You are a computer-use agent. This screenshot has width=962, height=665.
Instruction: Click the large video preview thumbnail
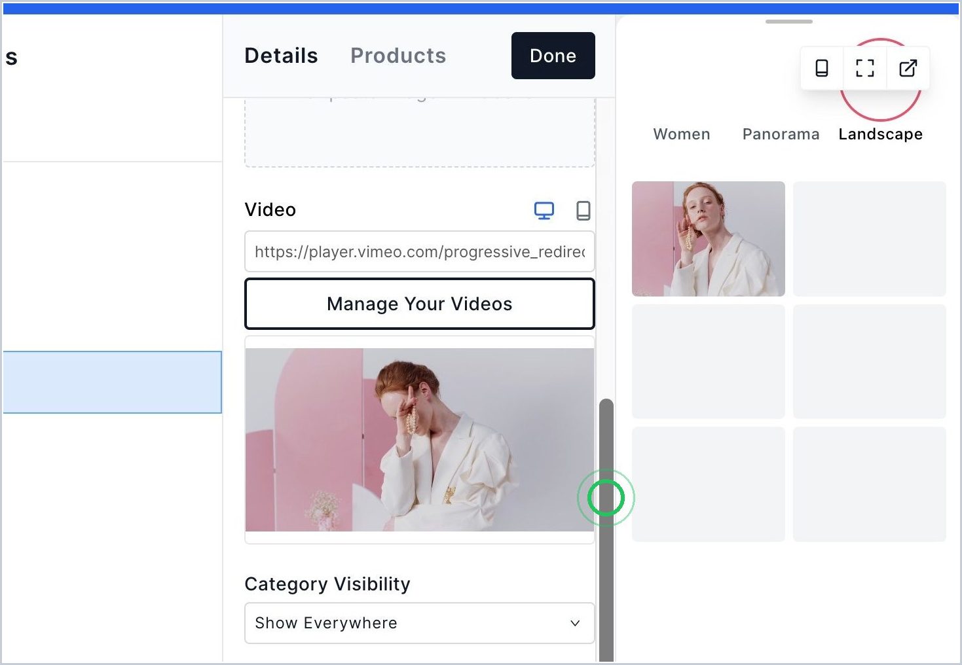[x=420, y=440]
